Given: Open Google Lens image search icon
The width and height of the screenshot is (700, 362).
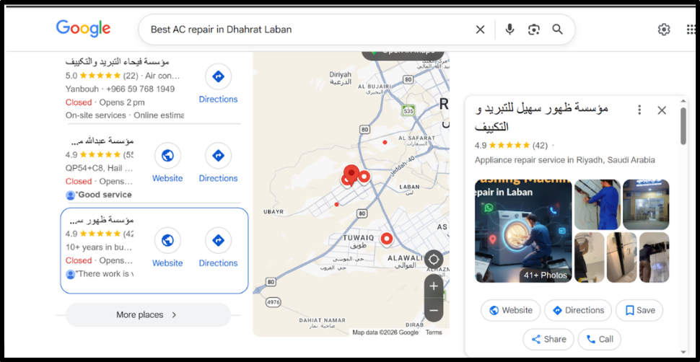Looking at the screenshot, I should (533, 30).
